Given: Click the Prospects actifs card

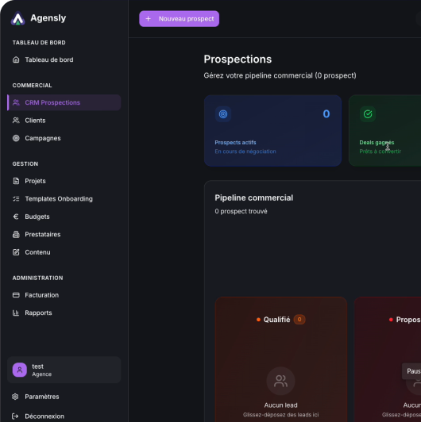Looking at the screenshot, I should (x=272, y=131).
